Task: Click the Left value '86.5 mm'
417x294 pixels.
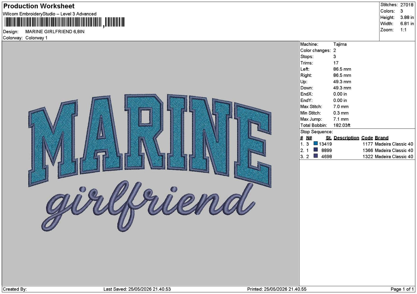Action: coord(342,69)
